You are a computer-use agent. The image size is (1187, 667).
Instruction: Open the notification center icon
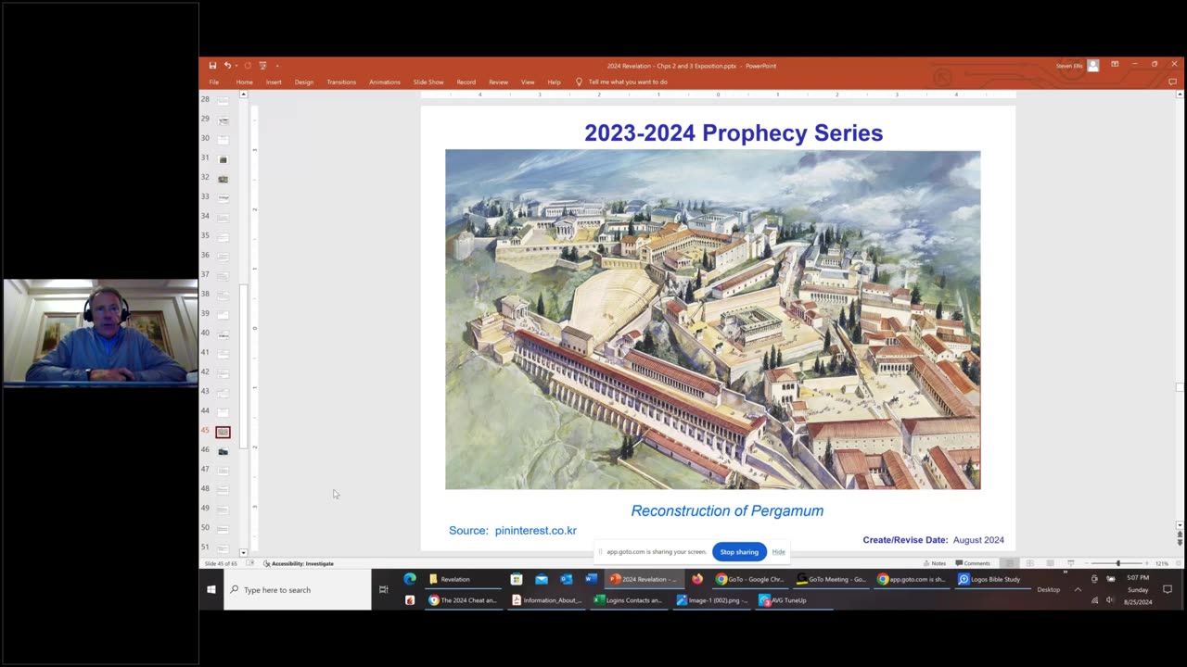click(1168, 589)
